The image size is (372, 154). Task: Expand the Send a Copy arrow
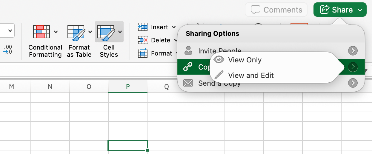point(353,83)
